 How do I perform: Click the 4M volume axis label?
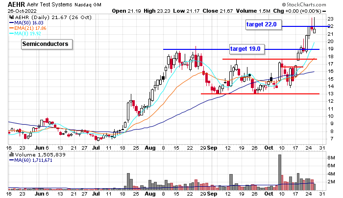click(331, 174)
